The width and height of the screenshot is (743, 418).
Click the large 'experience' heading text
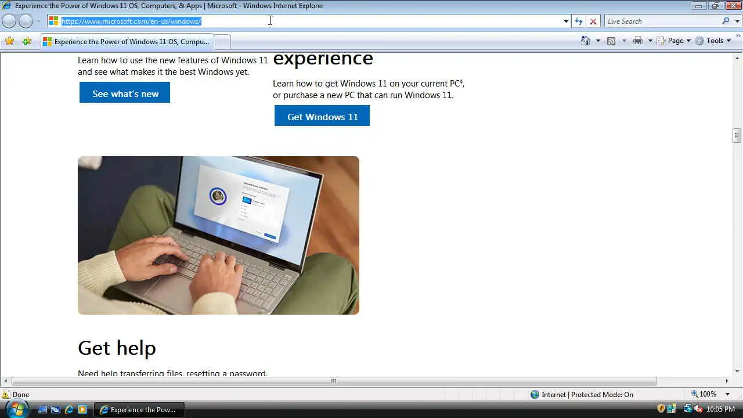tap(323, 59)
